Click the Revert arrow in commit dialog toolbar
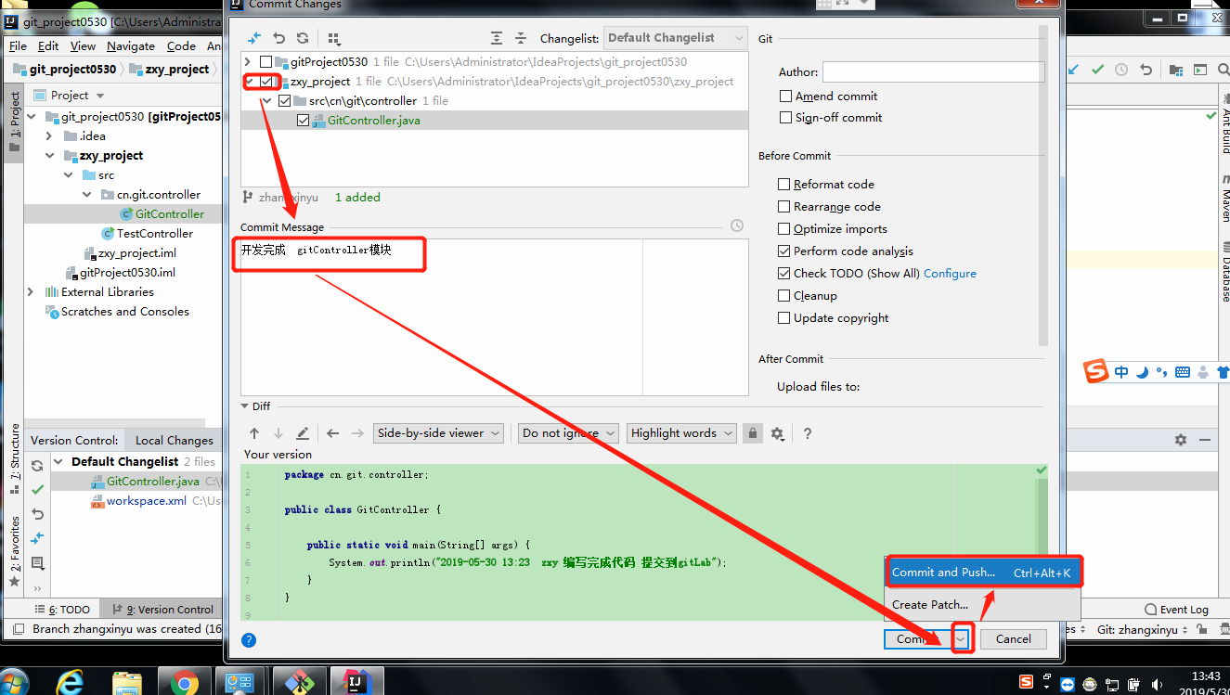This screenshot has width=1230, height=695. 278,38
